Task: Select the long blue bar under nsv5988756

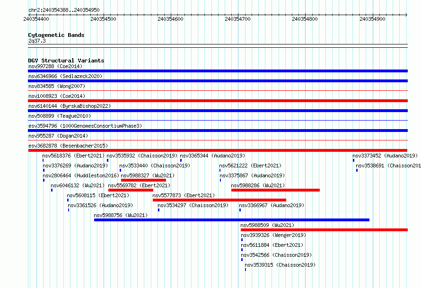Action: (232, 220)
